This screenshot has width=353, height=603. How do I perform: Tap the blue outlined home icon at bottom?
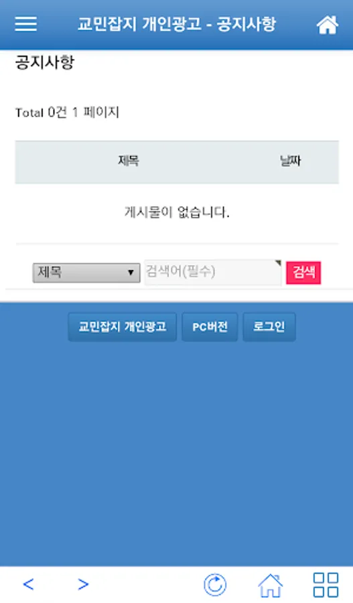271,585
